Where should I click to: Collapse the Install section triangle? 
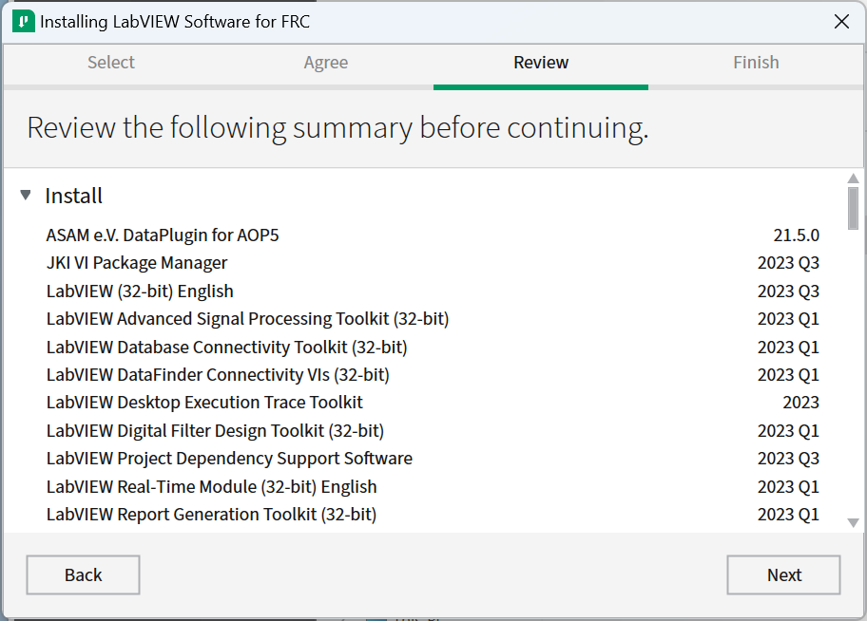pos(26,195)
